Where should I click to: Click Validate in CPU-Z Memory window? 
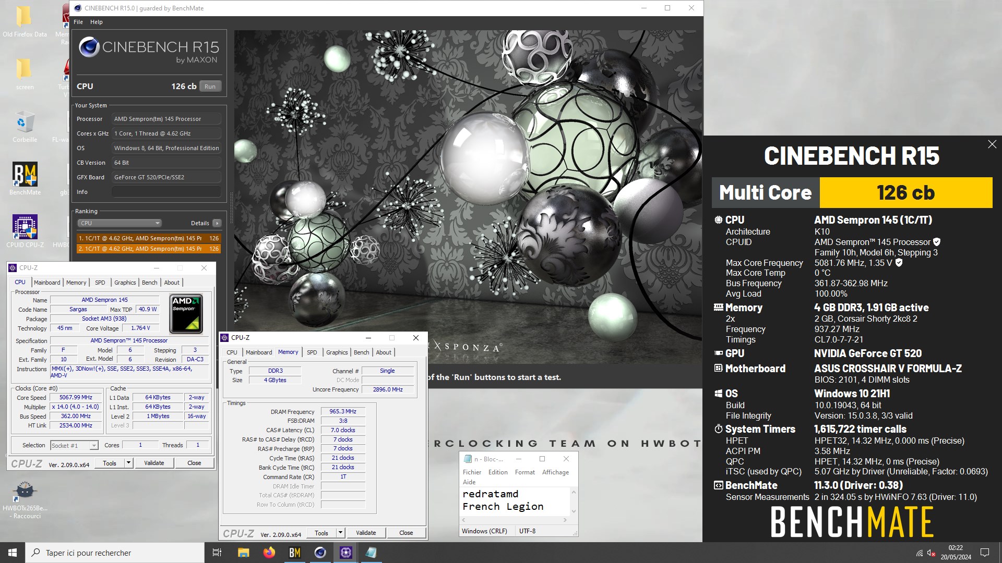[x=366, y=533]
